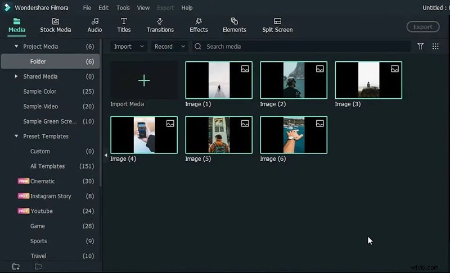Select the Cinematic templates category
The height and width of the screenshot is (273, 450).
(43, 181)
